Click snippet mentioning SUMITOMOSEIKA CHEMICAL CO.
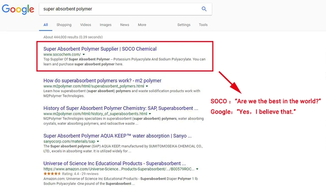Image resolution: width=326 pixels, height=187 pixels. pyautogui.click(x=123, y=149)
